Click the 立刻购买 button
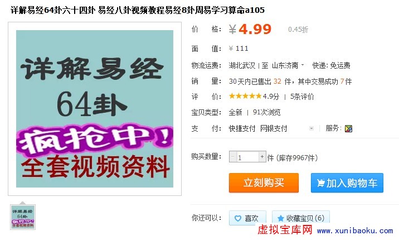 264,183
